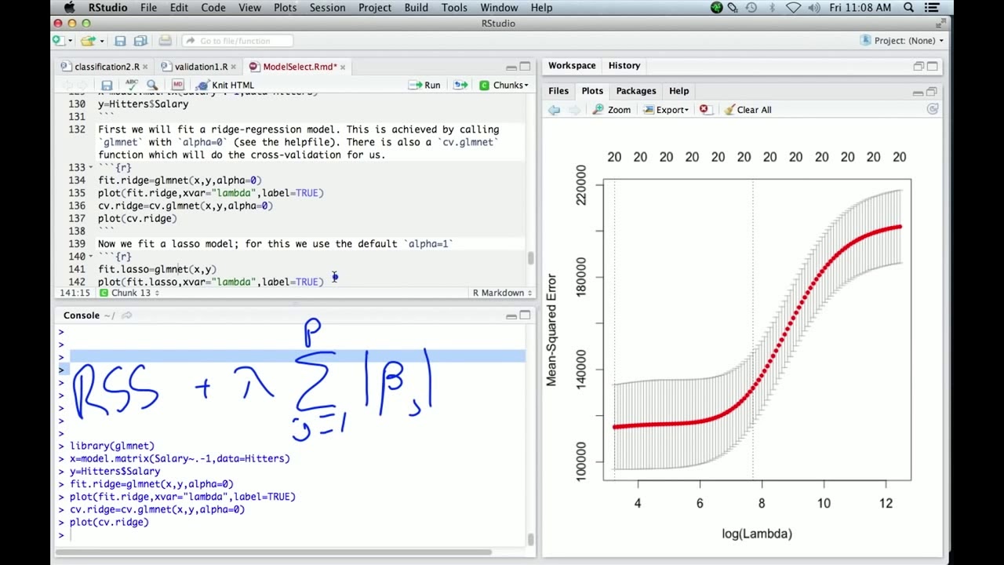The image size is (1004, 565).
Task: Switch to the classification2.R tab
Action: pos(107,67)
